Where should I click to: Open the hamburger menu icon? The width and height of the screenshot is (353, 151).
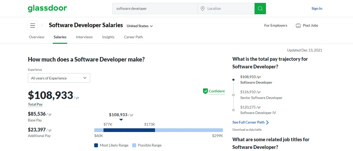pyautogui.click(x=33, y=26)
